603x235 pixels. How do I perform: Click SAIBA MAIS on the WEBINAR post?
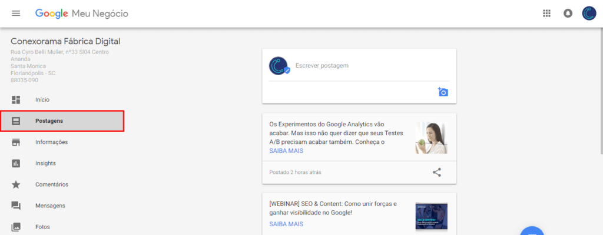pos(286,224)
